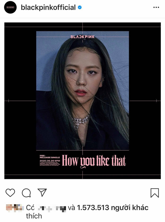
Task: Like the post with the heart icon
Action: point(10,193)
